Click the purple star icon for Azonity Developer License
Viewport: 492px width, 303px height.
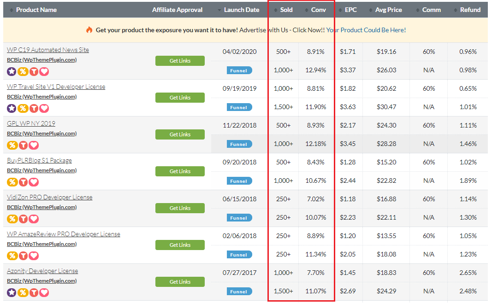tap(12, 292)
